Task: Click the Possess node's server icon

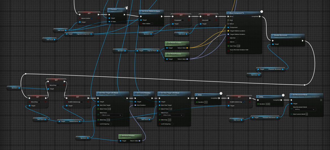Action: tap(127, 8)
